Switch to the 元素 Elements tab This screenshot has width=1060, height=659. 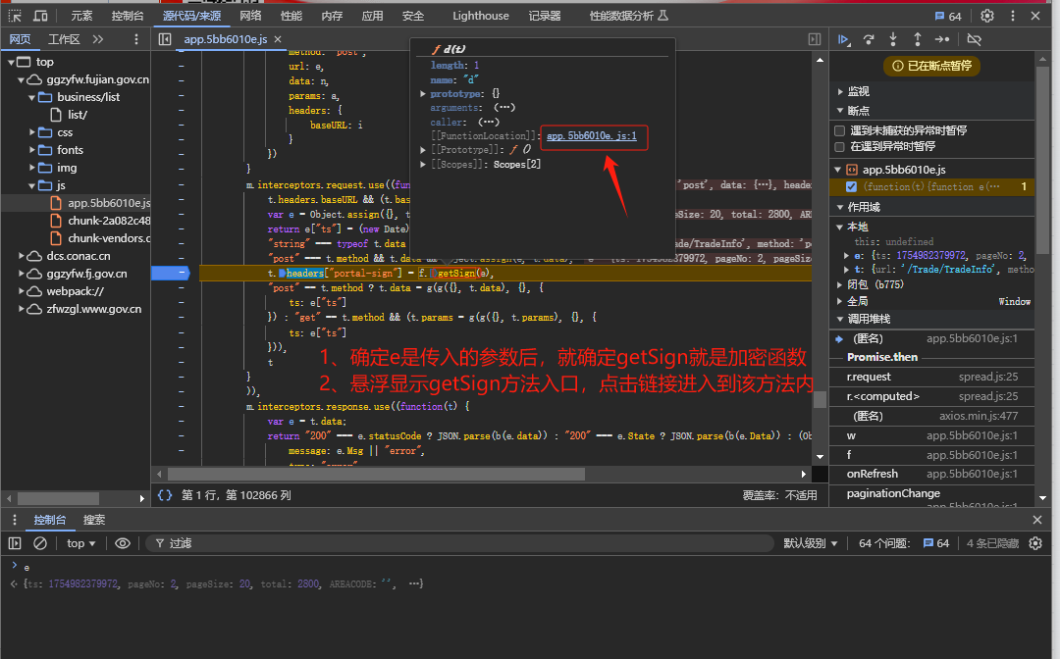[81, 16]
